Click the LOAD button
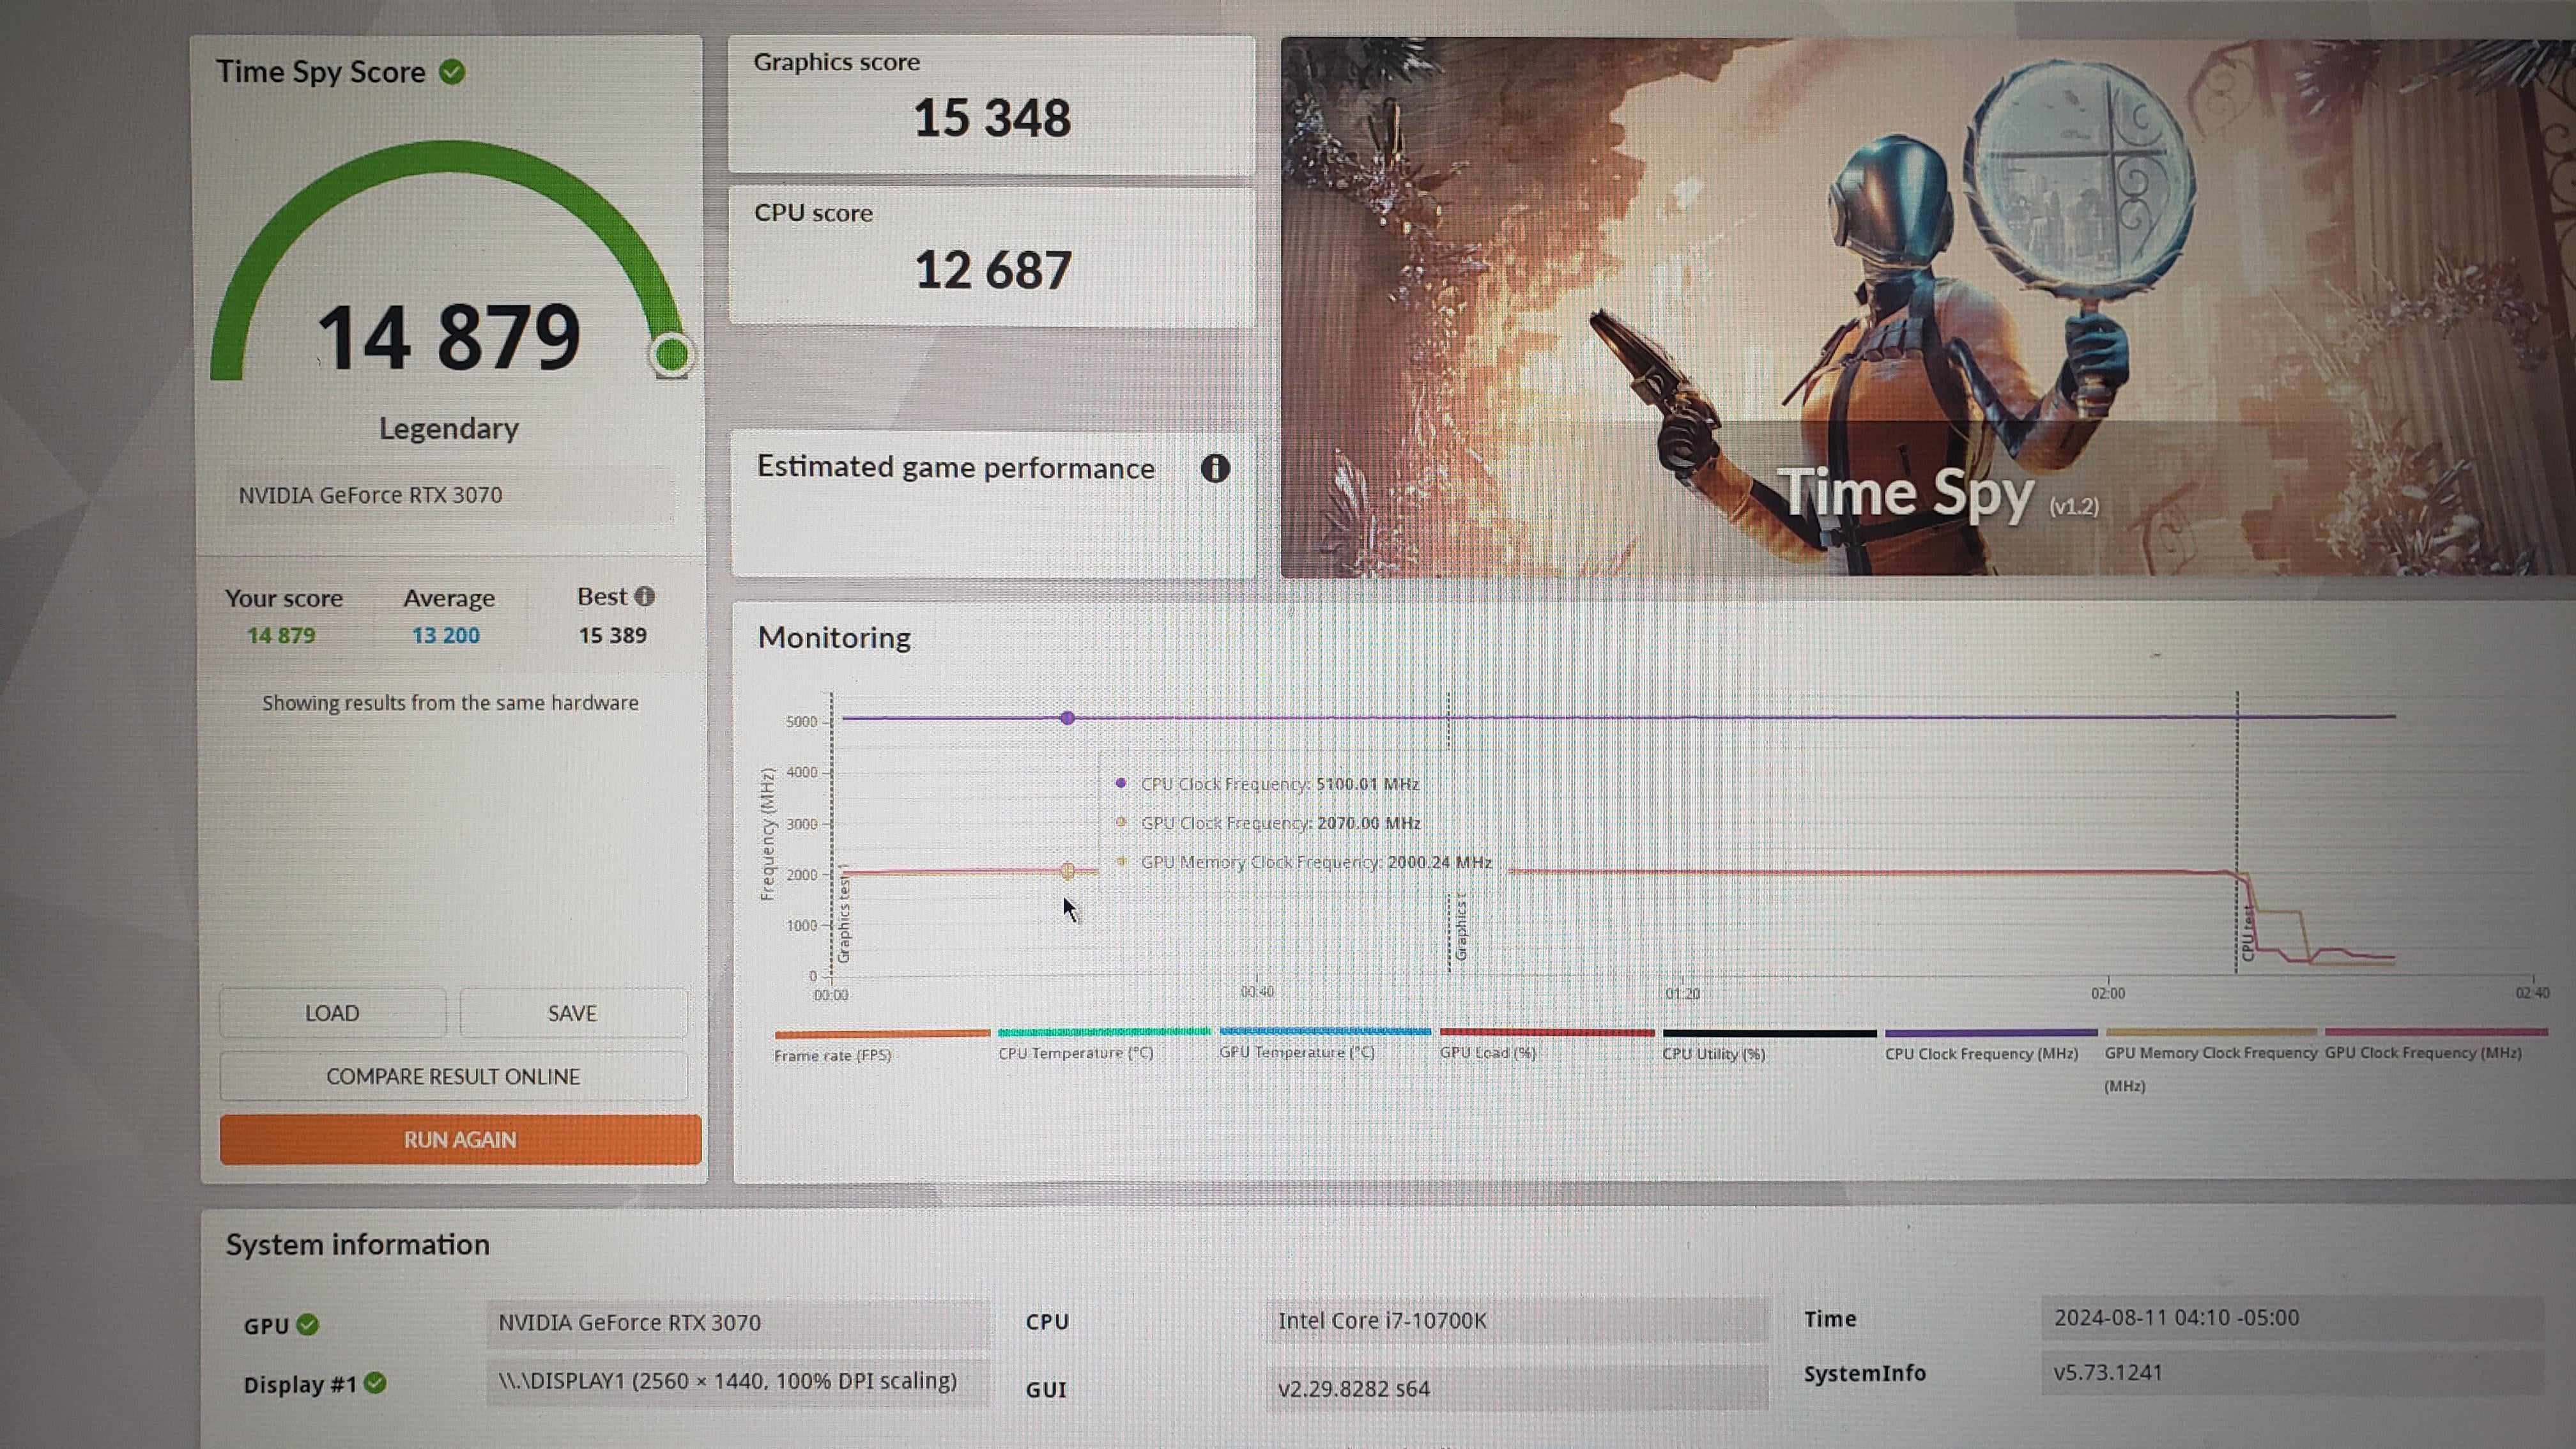 tap(332, 1013)
